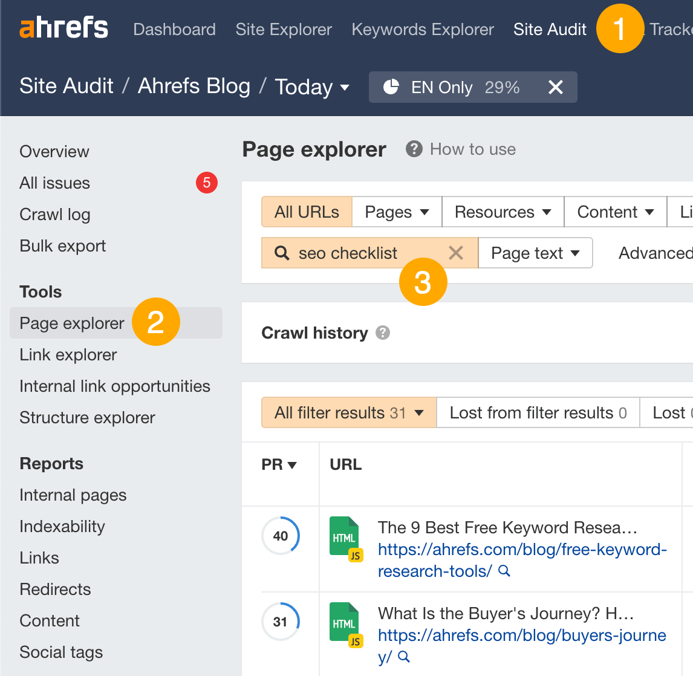Open the buyers-journey blog URL
Viewport: 693px width, 676px height.
(521, 646)
